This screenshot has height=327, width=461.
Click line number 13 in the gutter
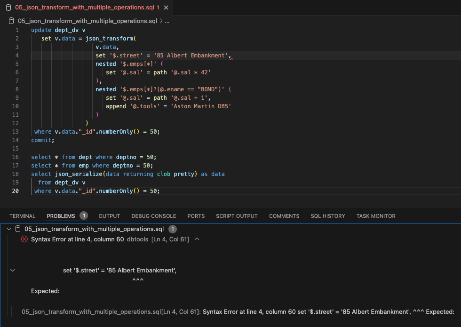(x=16, y=131)
